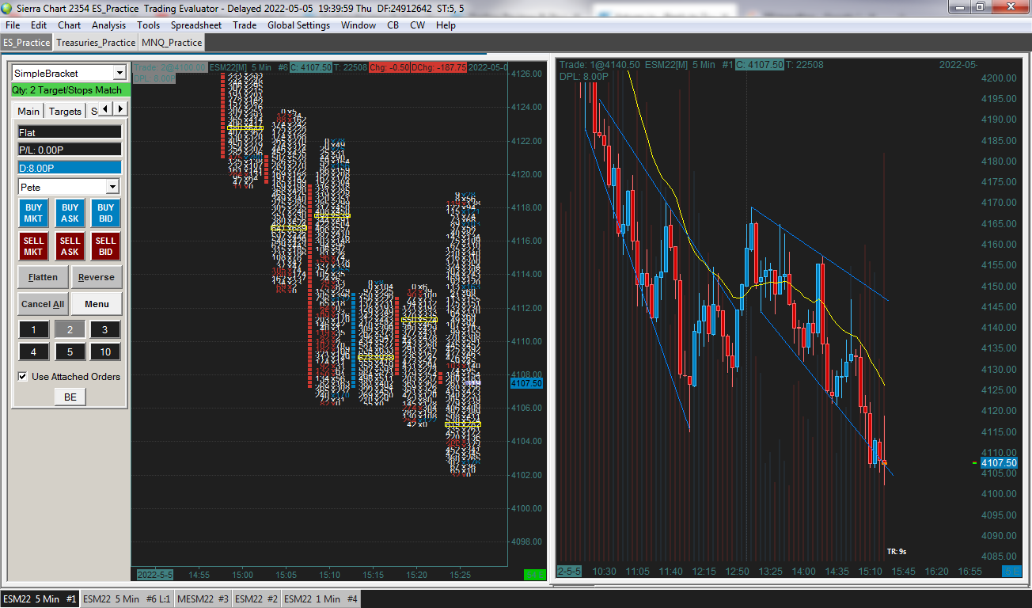The width and height of the screenshot is (1032, 608).
Task: Open the Chart menu
Action: (x=70, y=25)
